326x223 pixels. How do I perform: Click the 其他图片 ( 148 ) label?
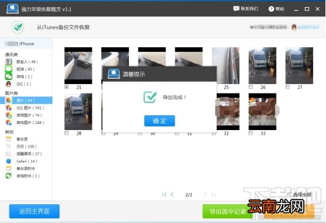coord(30,122)
